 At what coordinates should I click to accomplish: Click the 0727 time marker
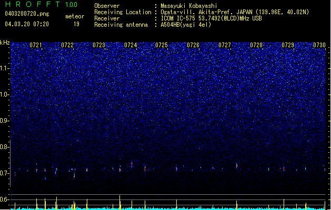point(225,45)
